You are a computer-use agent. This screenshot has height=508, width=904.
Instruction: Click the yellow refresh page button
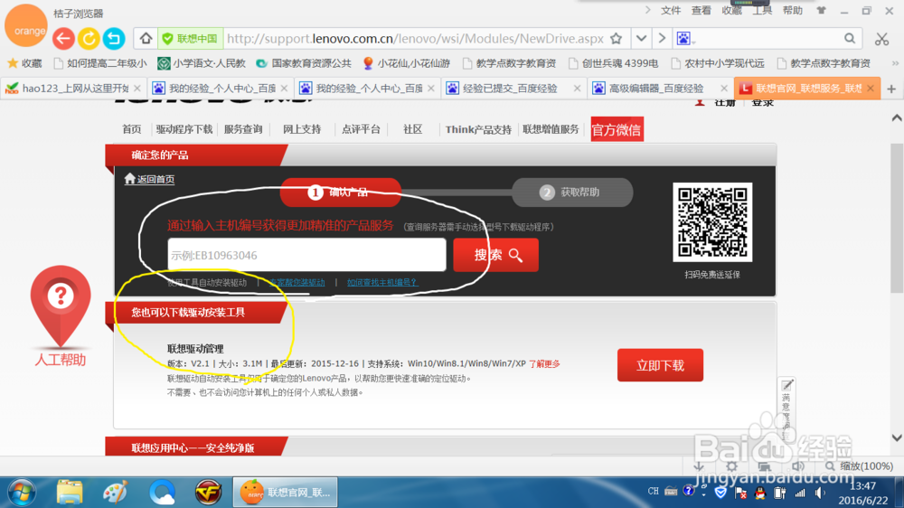click(x=89, y=39)
